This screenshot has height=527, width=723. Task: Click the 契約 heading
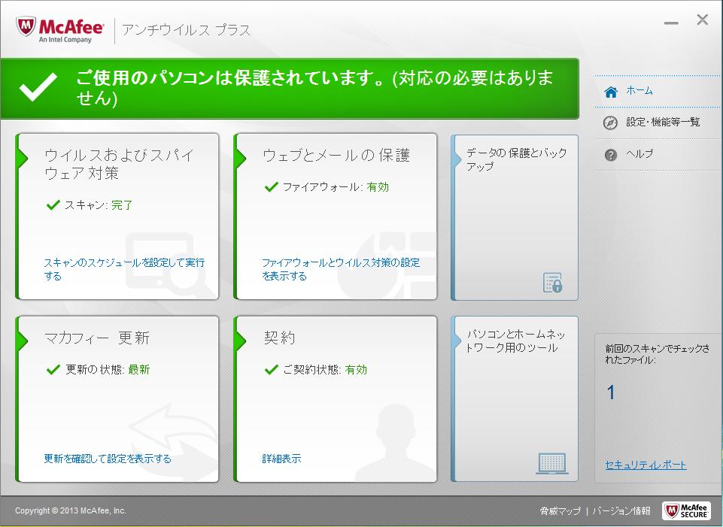coord(279,338)
